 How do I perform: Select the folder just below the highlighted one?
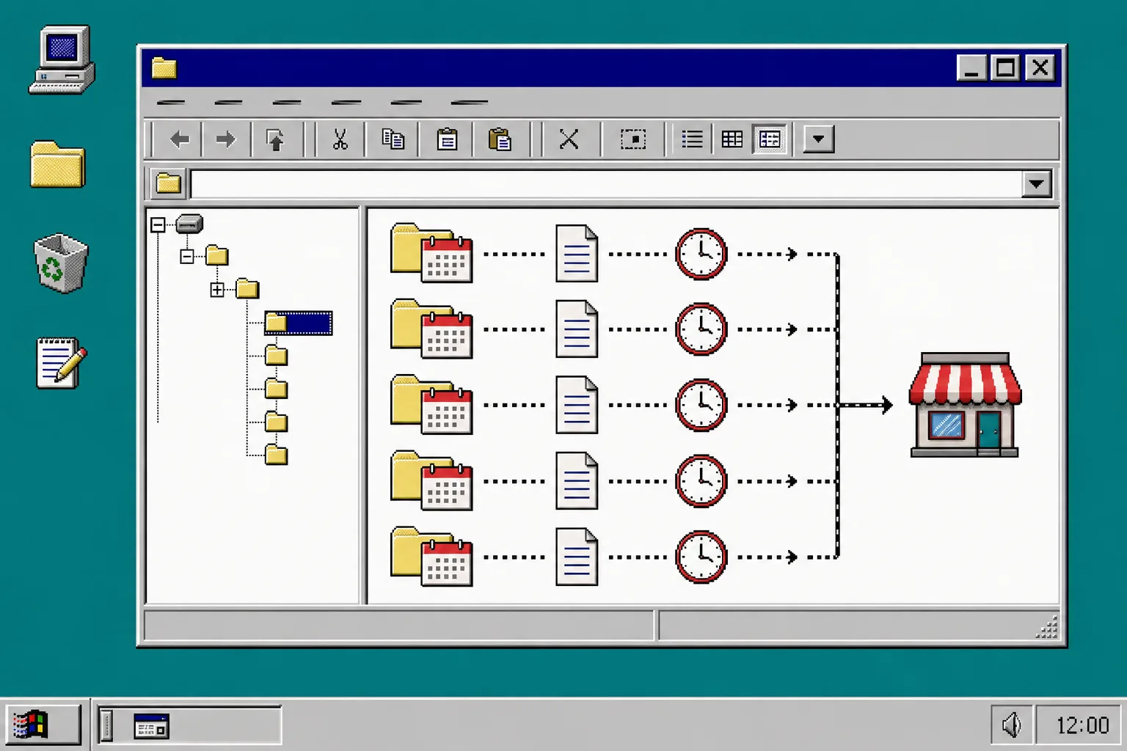click(x=276, y=356)
